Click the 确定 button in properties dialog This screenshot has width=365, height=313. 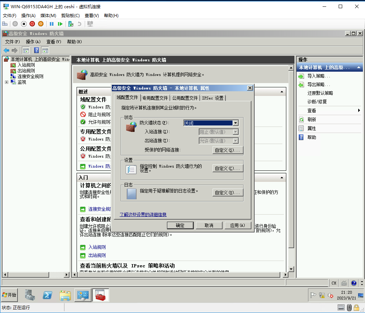coord(180,225)
